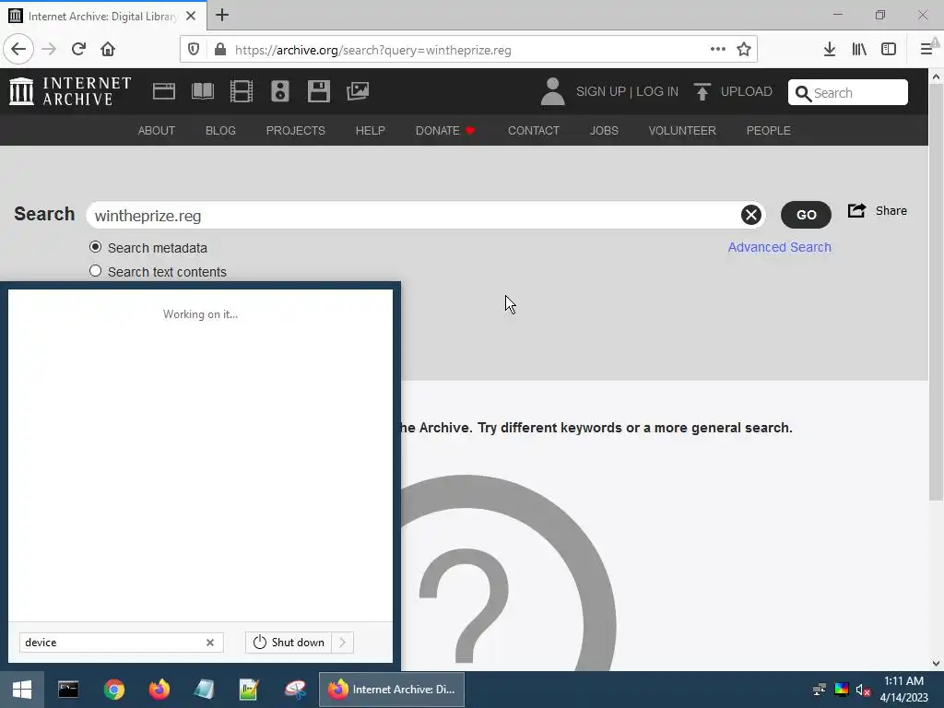This screenshot has height=708, width=944.
Task: Open the Internet Archive home logo
Action: point(70,91)
